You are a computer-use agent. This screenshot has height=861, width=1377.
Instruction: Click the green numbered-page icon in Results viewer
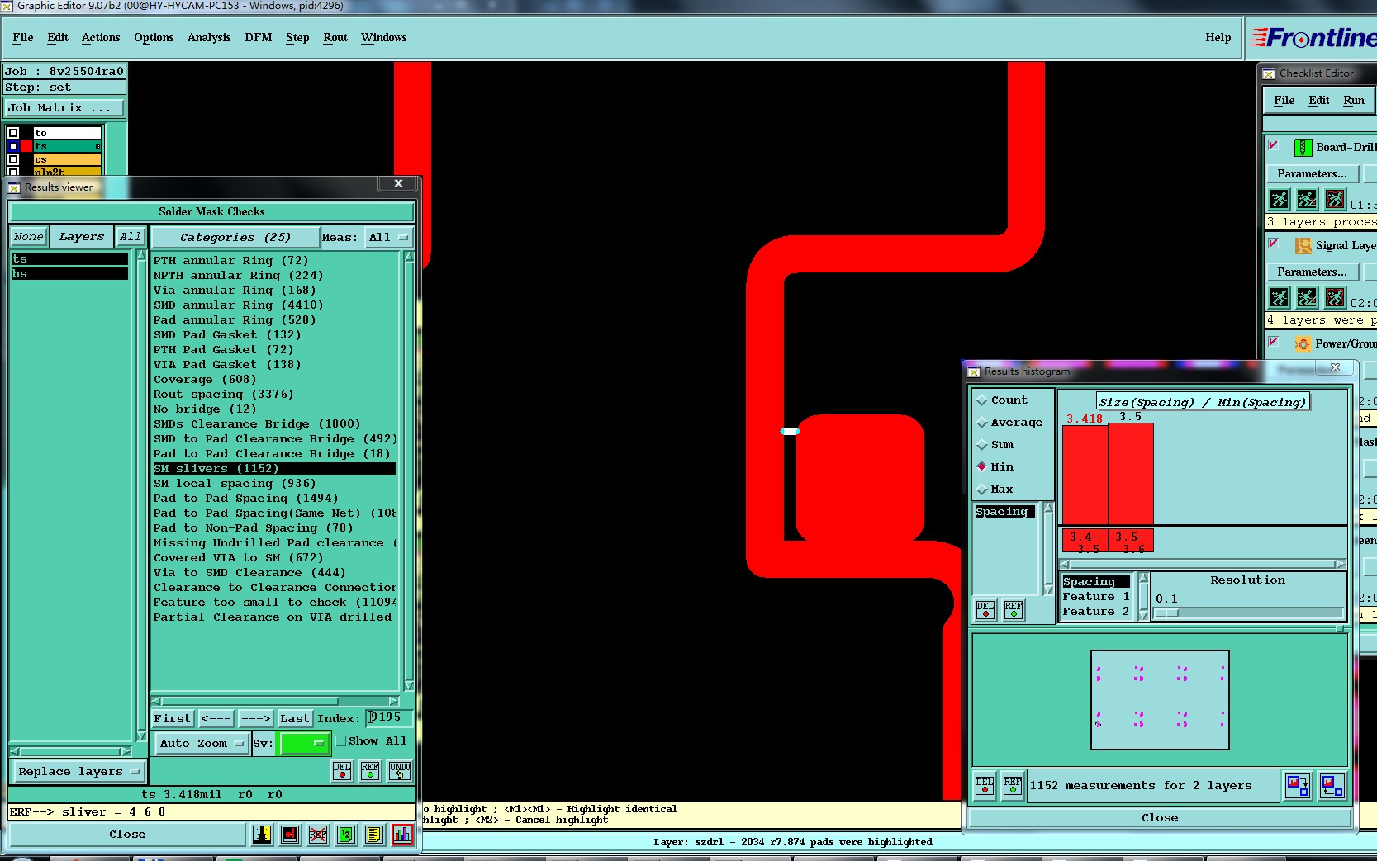346,835
